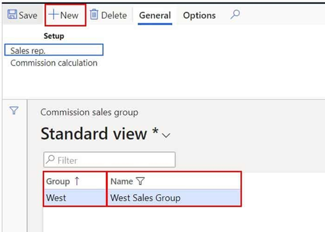The width and height of the screenshot is (325, 232).
Task: Click the Save floppy disk icon
Action: (12, 14)
